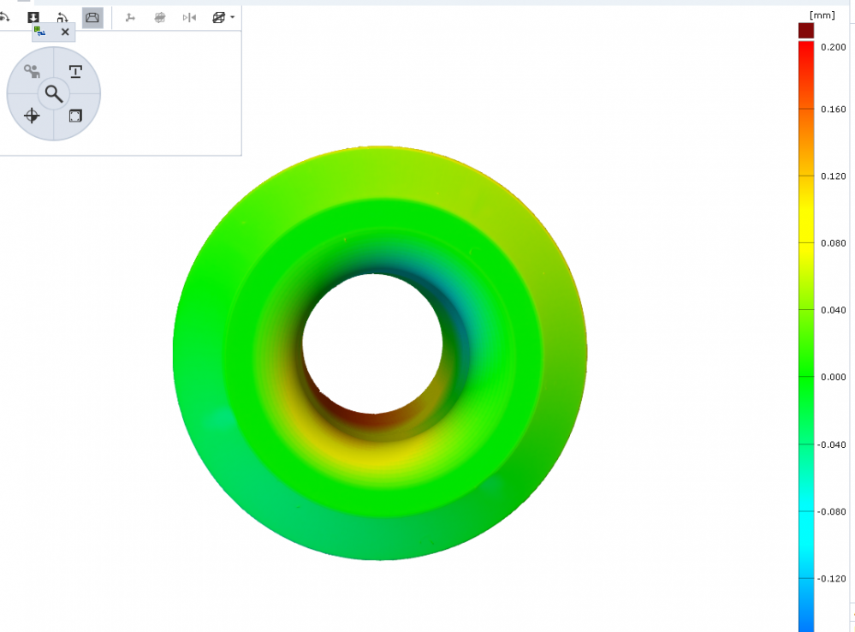This screenshot has width=855, height=632.
Task: Click the [mm] unit label above legend
Action: pos(821,15)
